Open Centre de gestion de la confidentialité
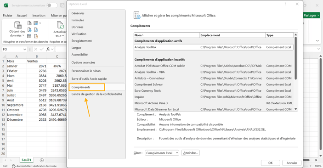 [97, 94]
